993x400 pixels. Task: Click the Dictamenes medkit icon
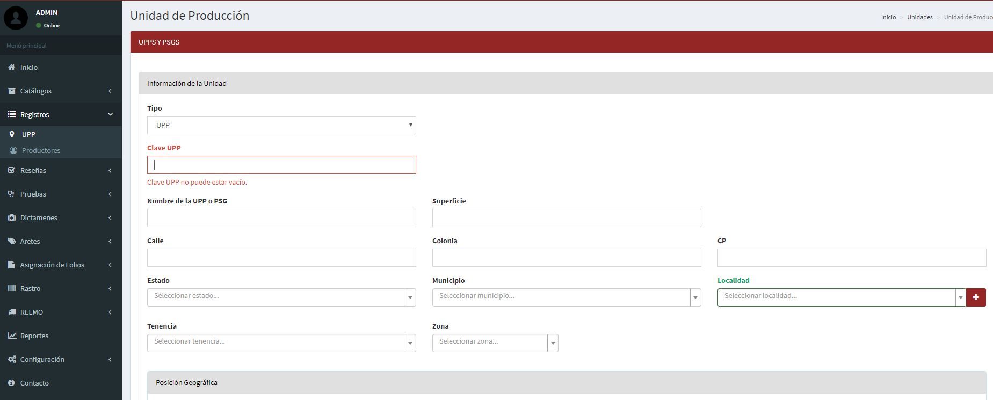(x=11, y=217)
